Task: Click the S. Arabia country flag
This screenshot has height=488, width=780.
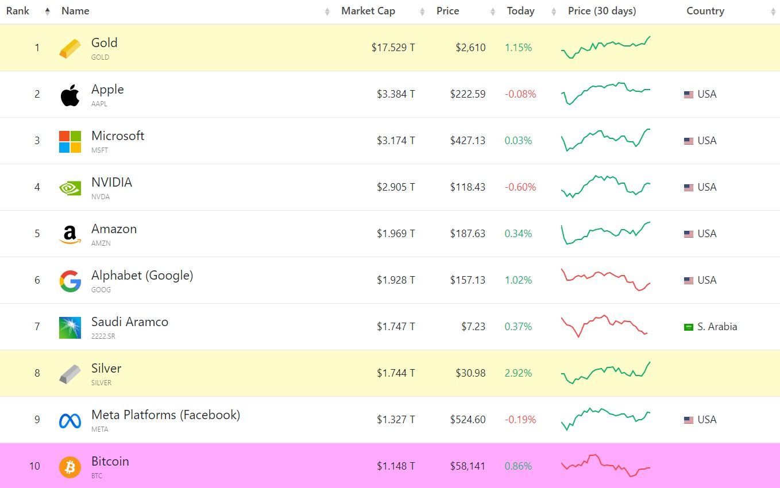Action: [x=689, y=327]
